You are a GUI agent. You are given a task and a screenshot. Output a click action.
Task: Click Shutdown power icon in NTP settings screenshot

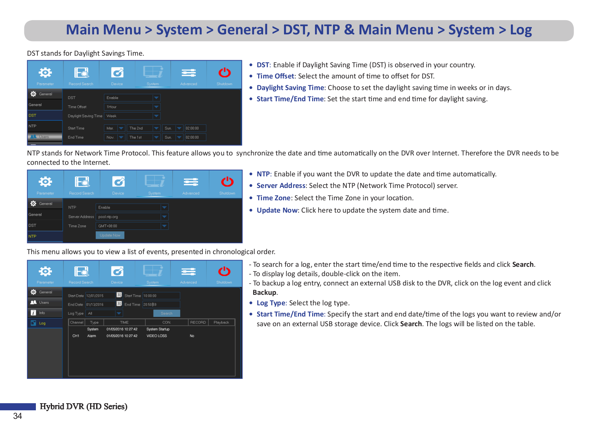pyautogui.click(x=227, y=182)
